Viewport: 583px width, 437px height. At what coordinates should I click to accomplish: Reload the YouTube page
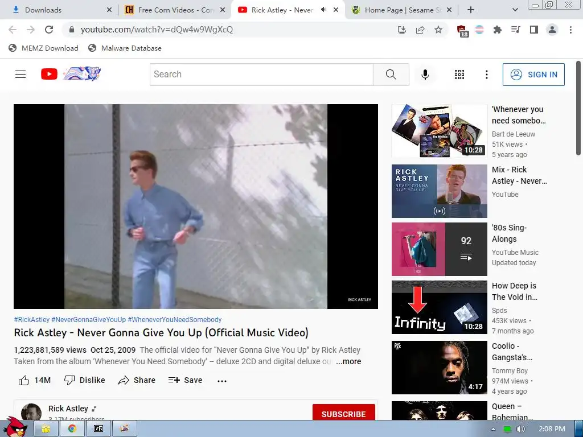point(49,30)
